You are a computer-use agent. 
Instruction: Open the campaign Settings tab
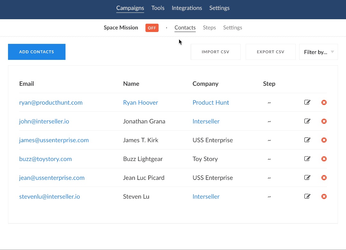(x=233, y=28)
